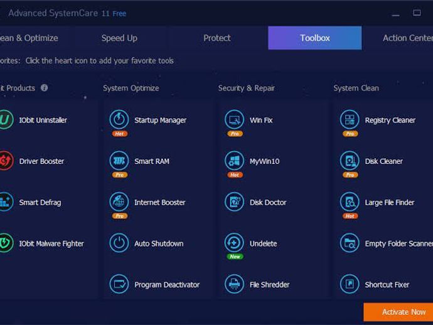
Task: Open the IObit Uninstaller icon
Action: coord(6,120)
